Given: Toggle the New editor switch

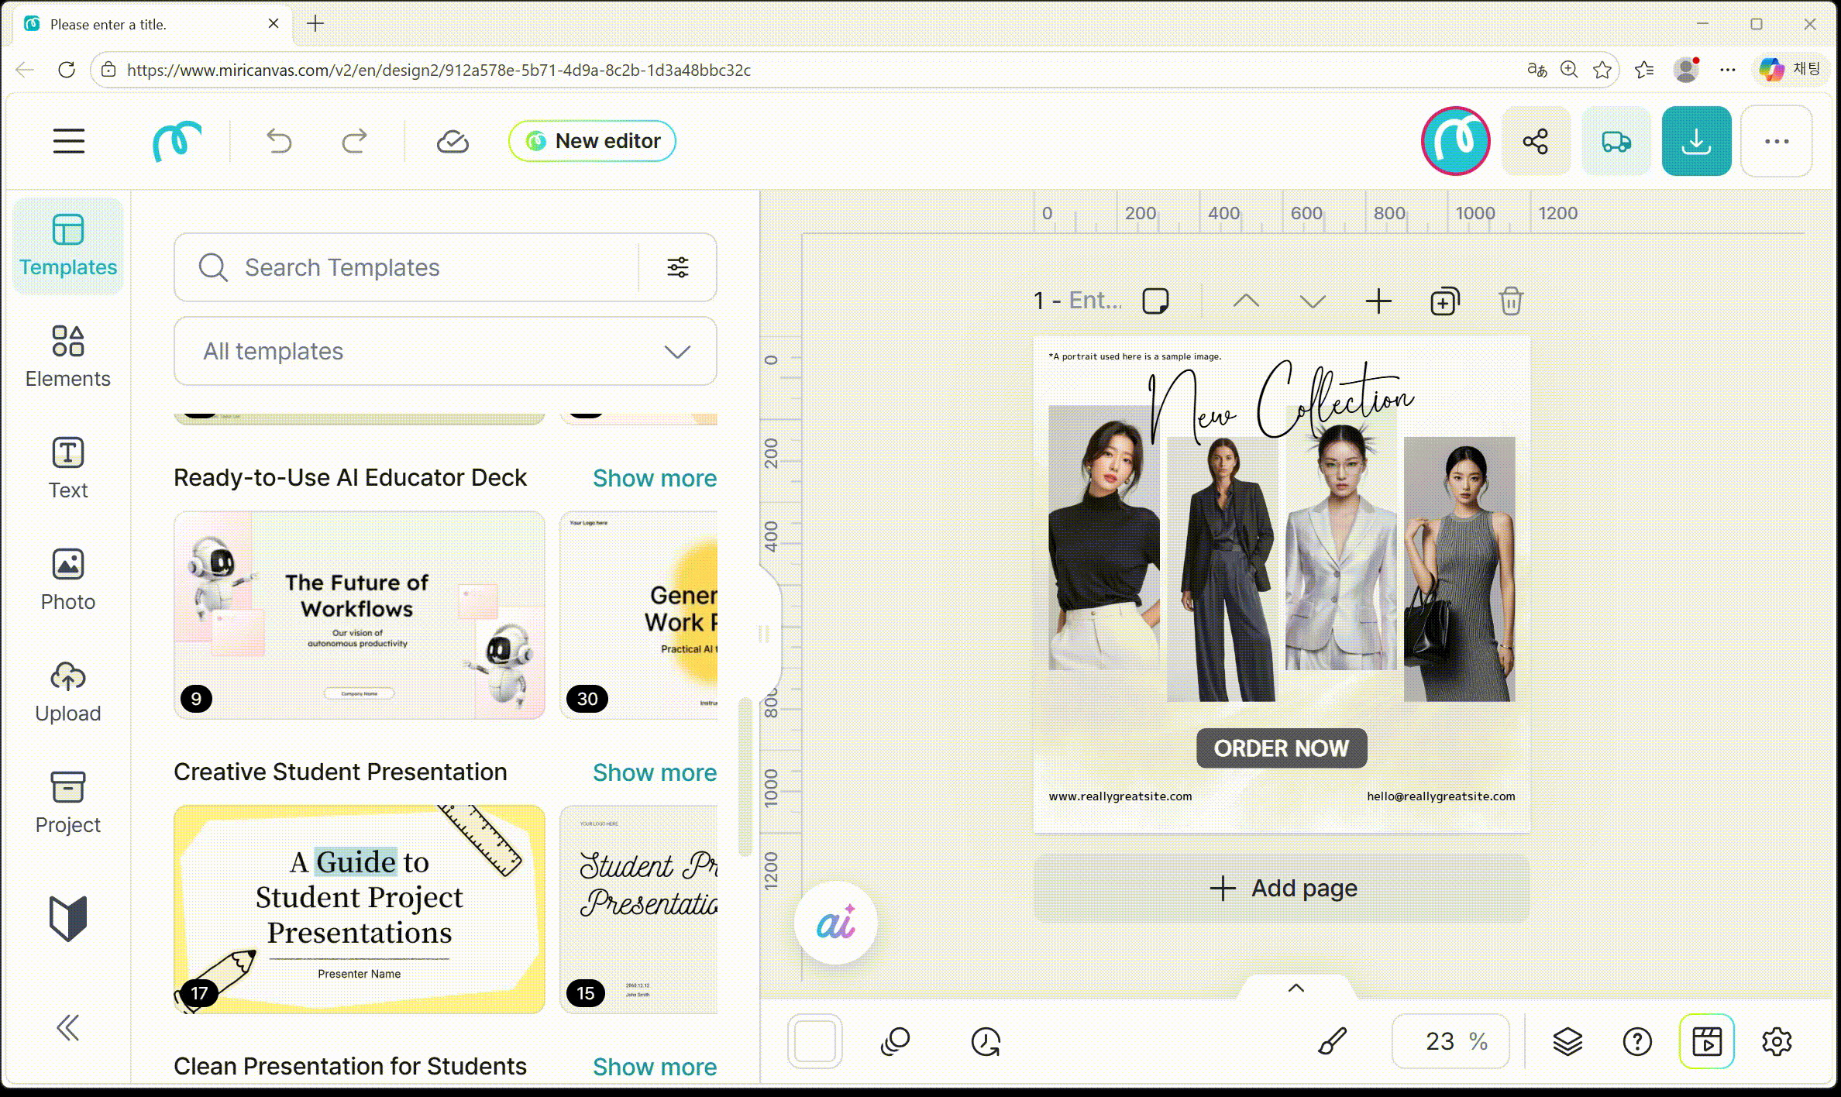Looking at the screenshot, I should point(592,141).
